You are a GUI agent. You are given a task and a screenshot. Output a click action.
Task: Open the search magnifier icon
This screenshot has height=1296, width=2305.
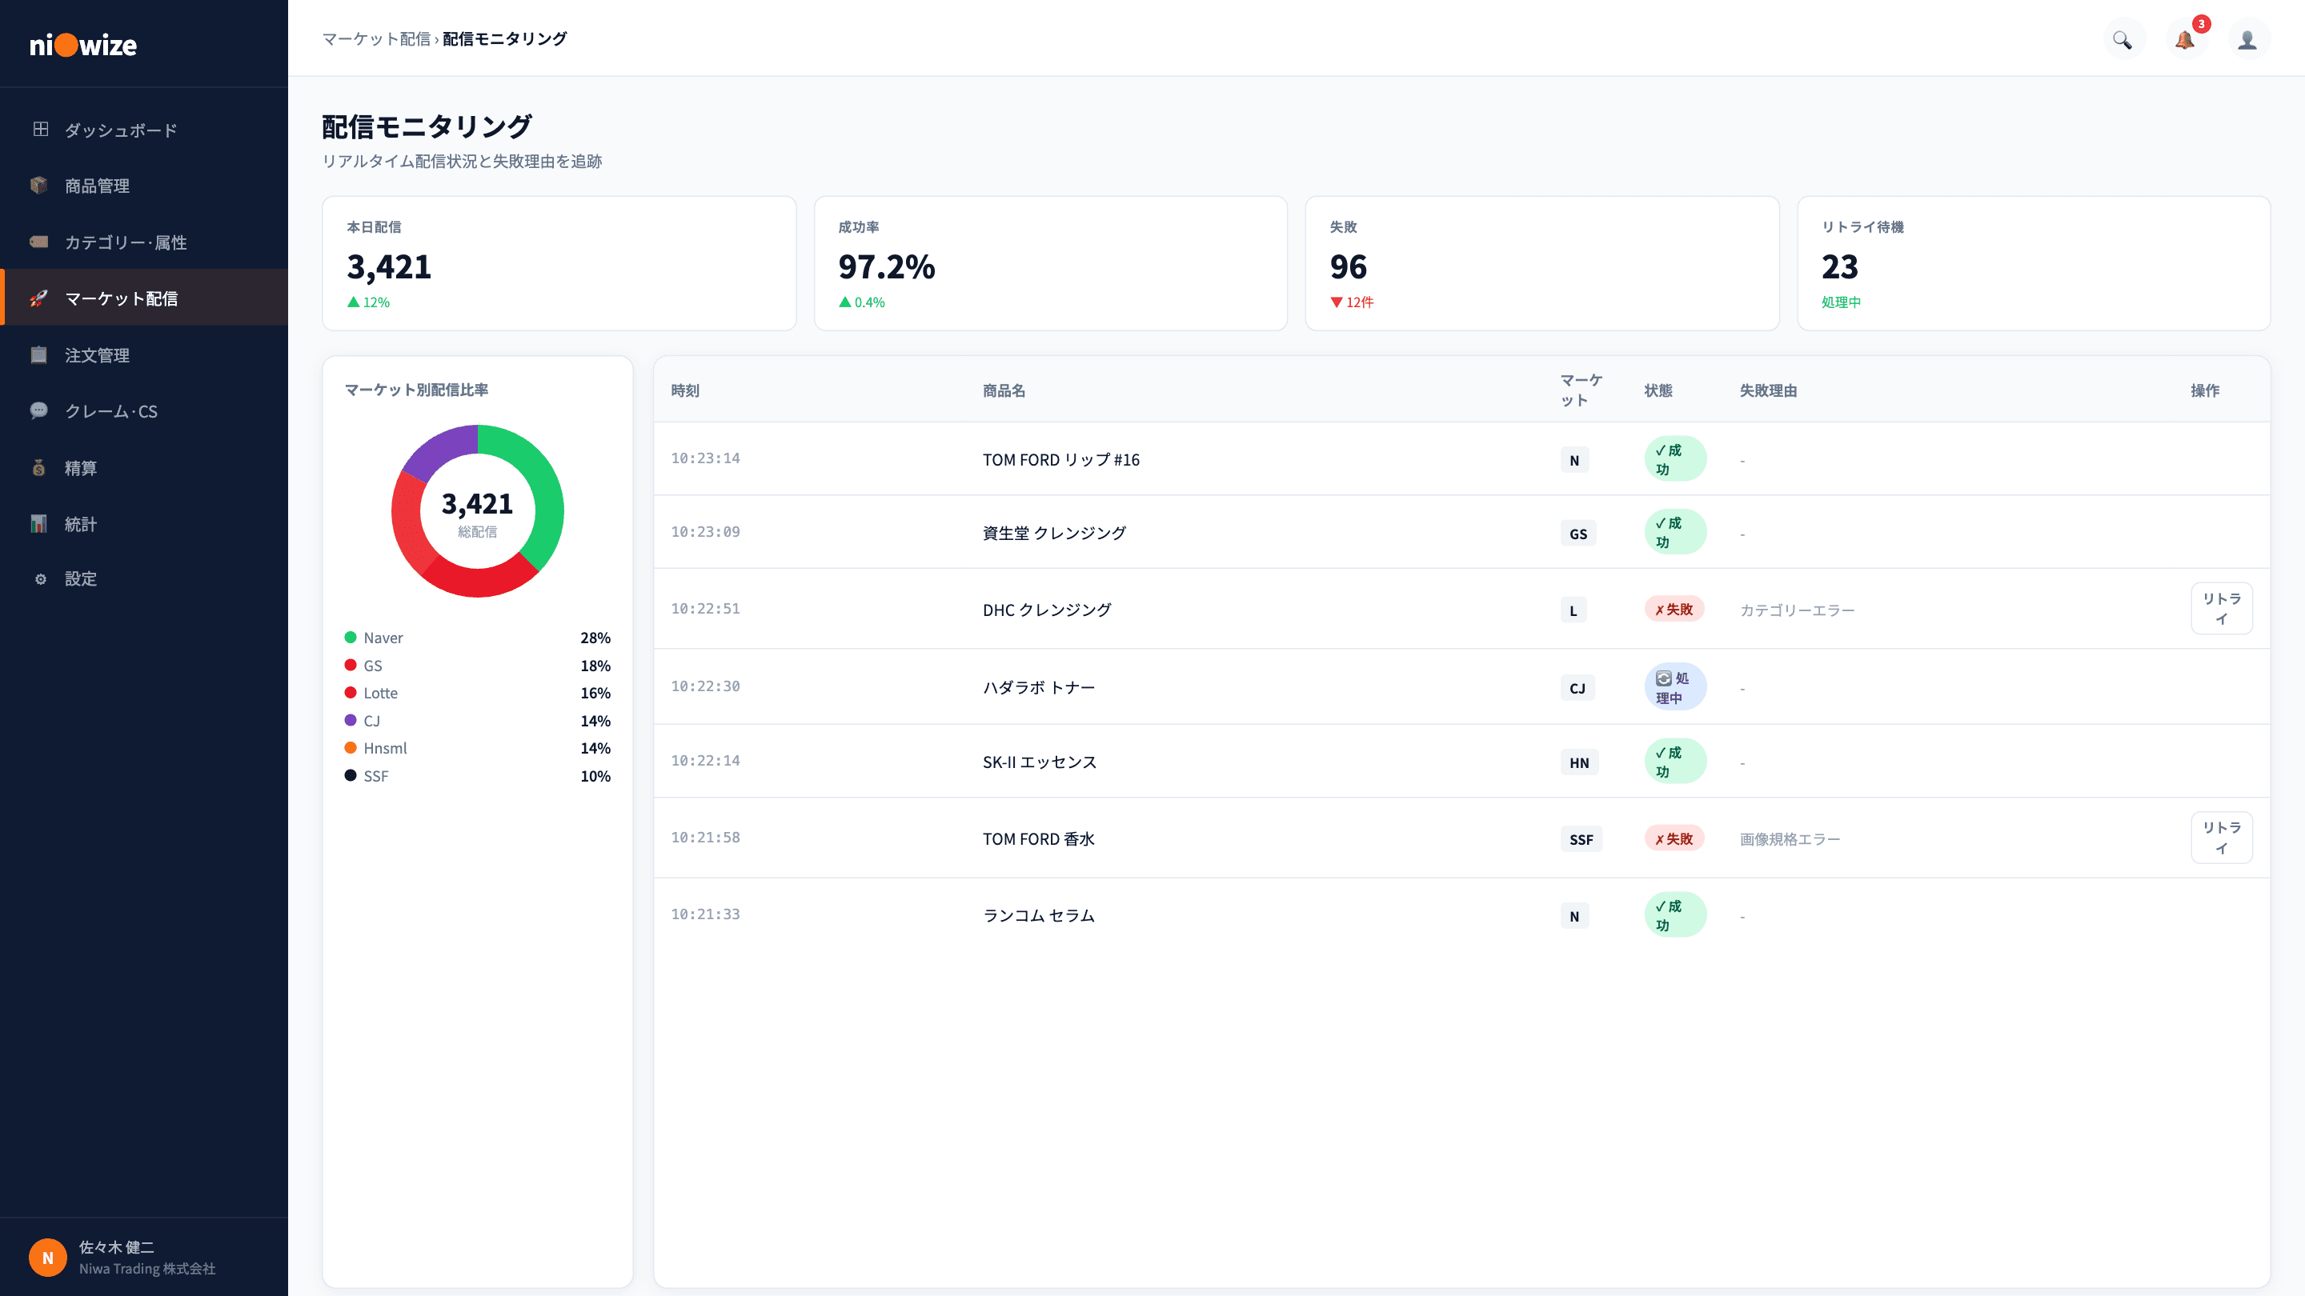point(2123,39)
